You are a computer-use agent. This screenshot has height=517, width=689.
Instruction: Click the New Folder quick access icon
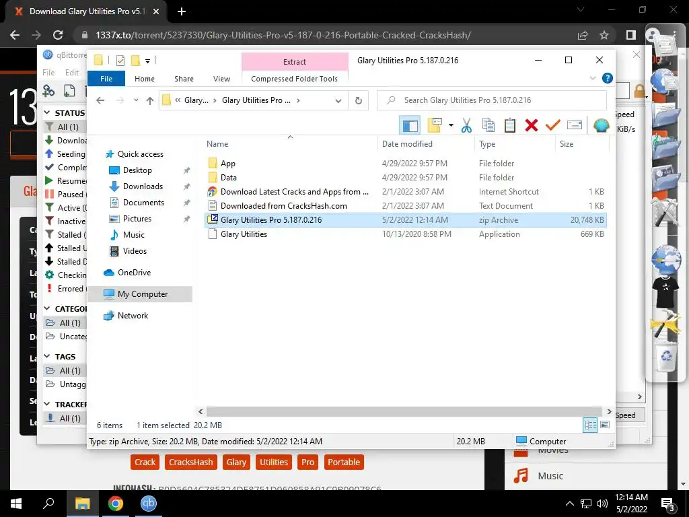pyautogui.click(x=135, y=60)
